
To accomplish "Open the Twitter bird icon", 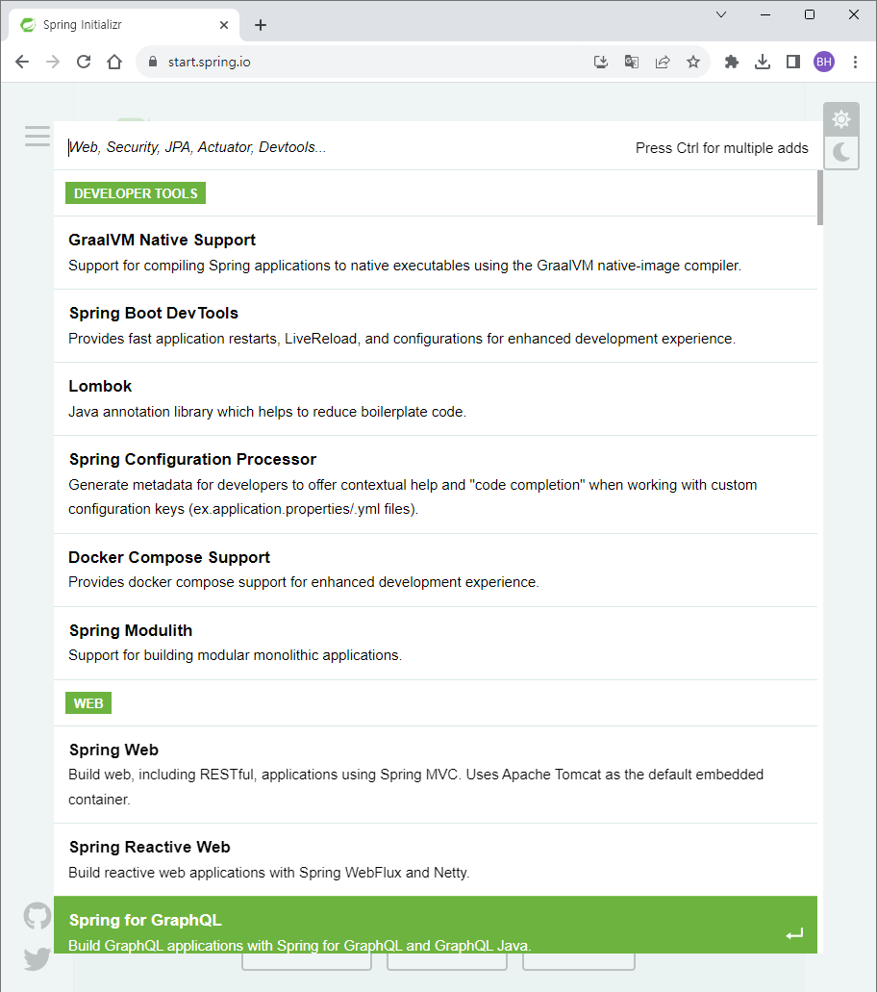I will pos(38,958).
